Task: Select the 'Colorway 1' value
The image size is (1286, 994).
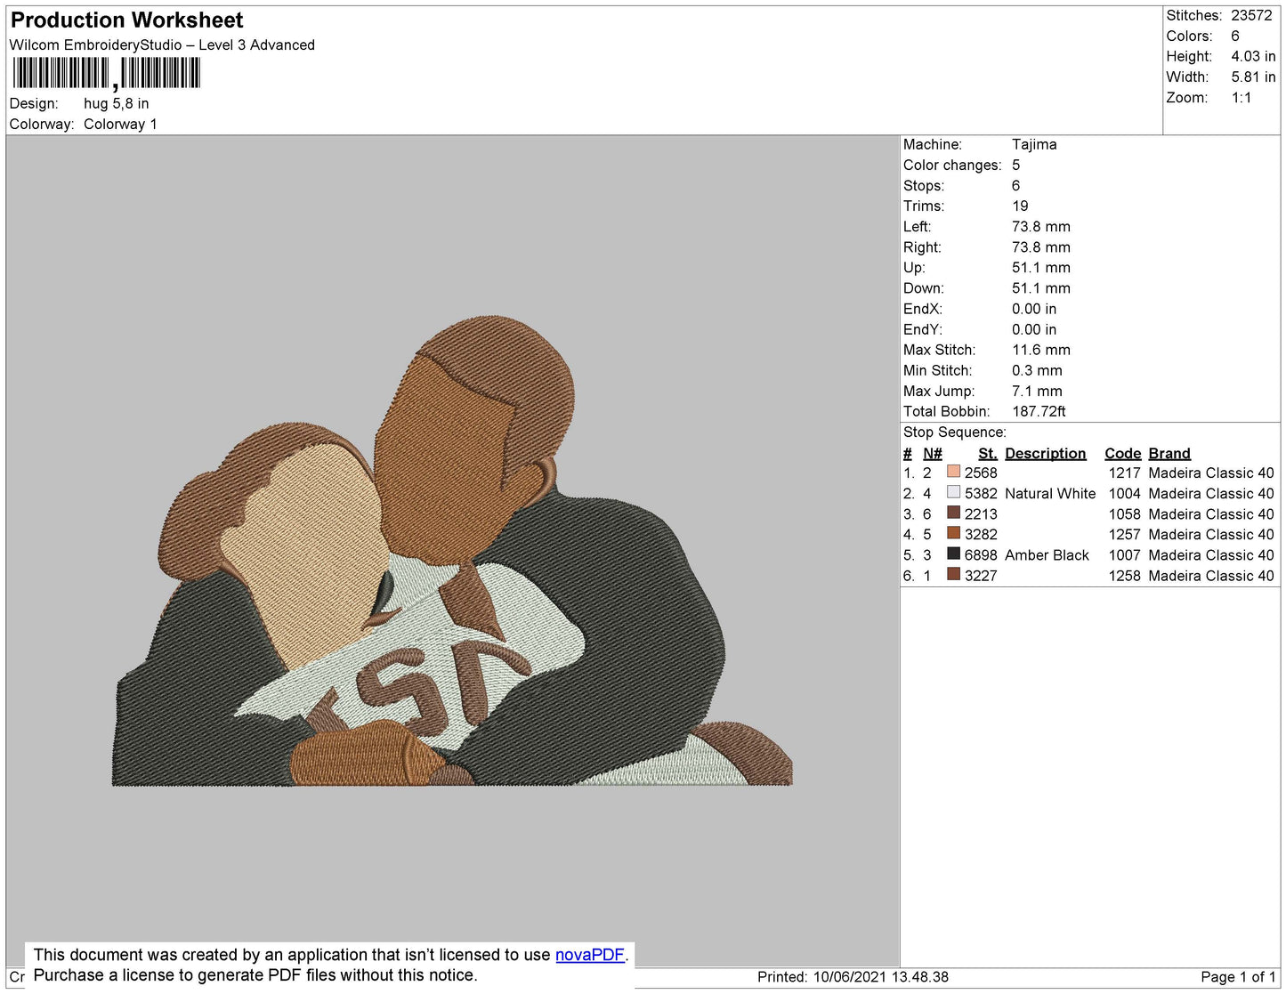Action: (120, 124)
